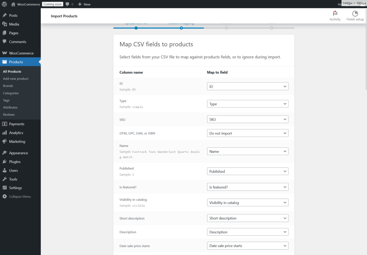Open the comments bubble icon in admin bar
Screen dimensions: 367x255
(x=68, y=4)
